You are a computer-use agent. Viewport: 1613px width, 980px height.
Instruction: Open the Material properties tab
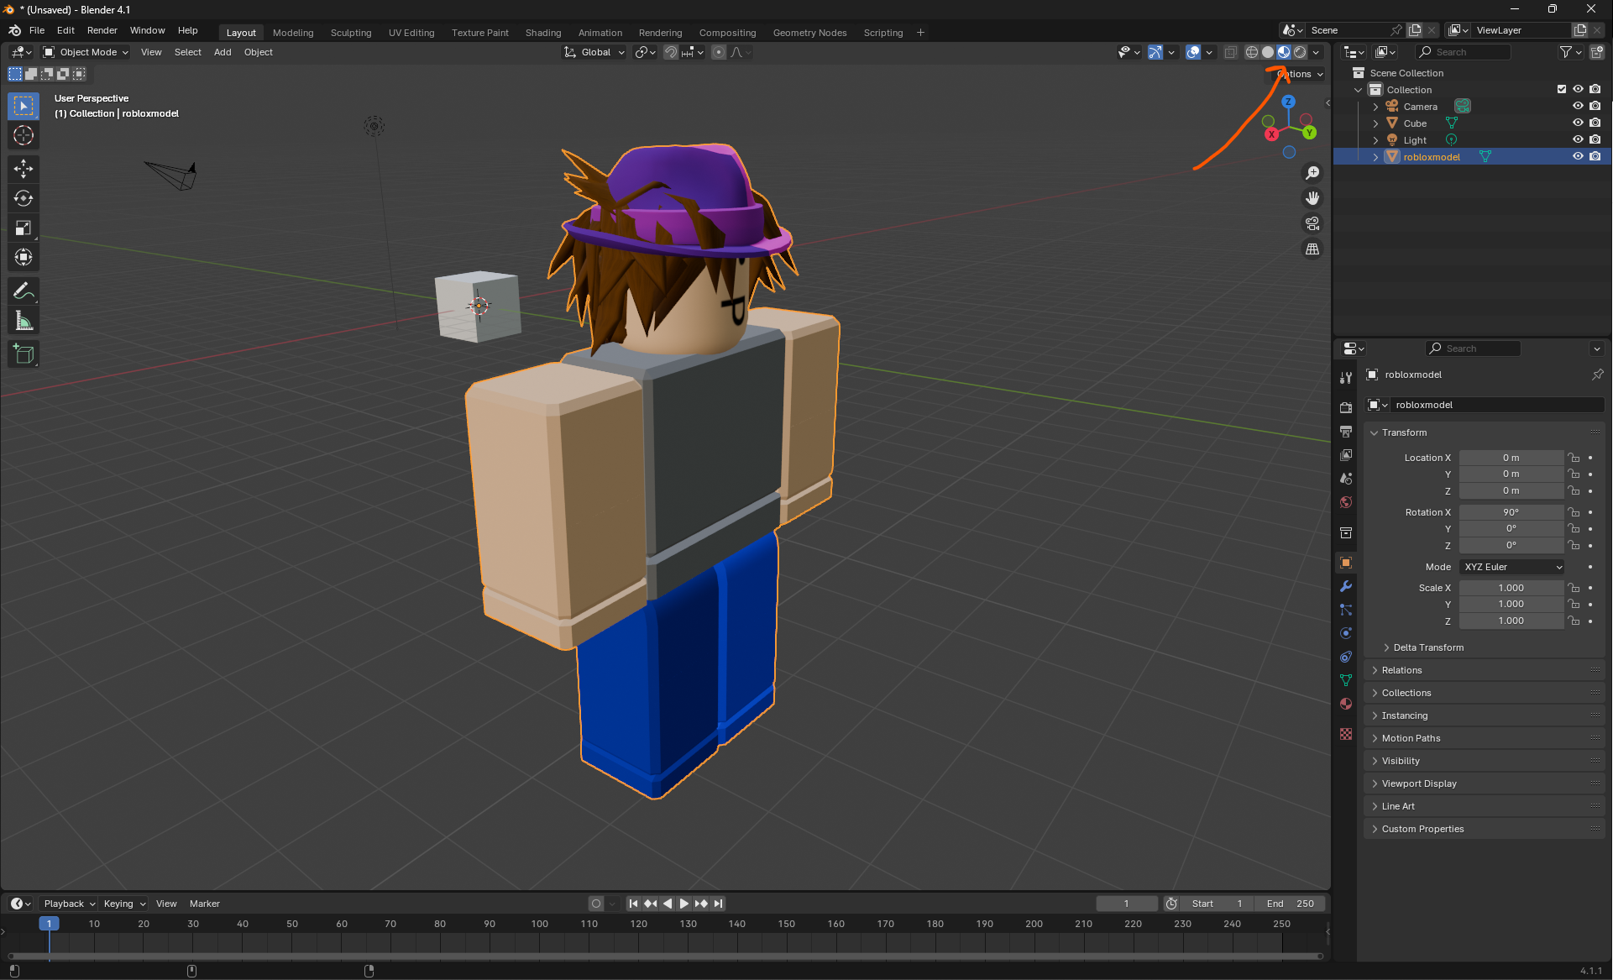(1346, 704)
